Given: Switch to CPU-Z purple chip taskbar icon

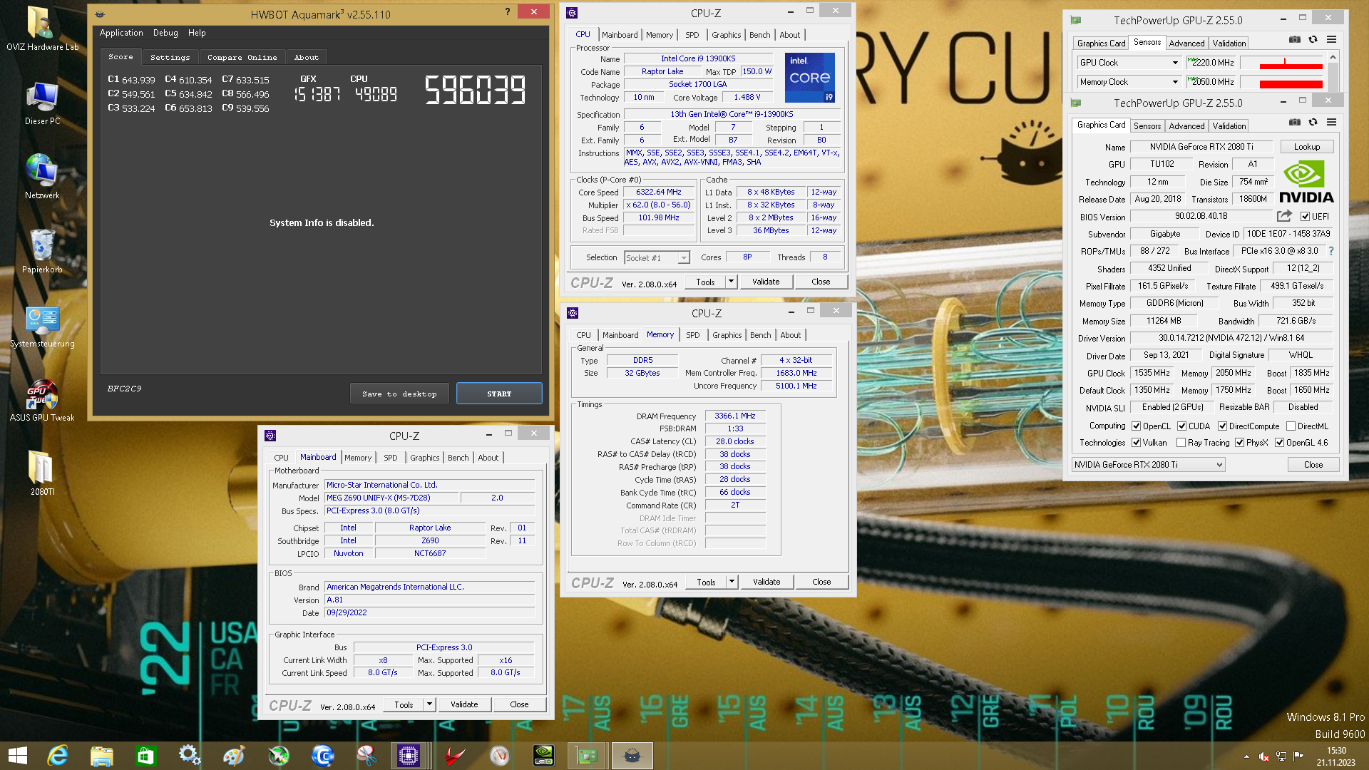Looking at the screenshot, I should pos(409,756).
